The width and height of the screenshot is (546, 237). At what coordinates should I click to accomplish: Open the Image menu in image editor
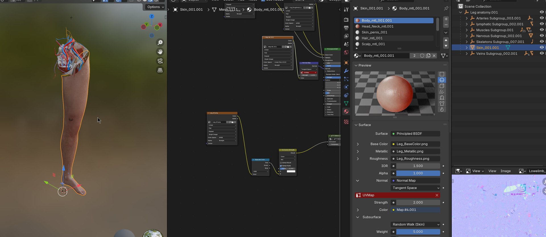(506, 171)
